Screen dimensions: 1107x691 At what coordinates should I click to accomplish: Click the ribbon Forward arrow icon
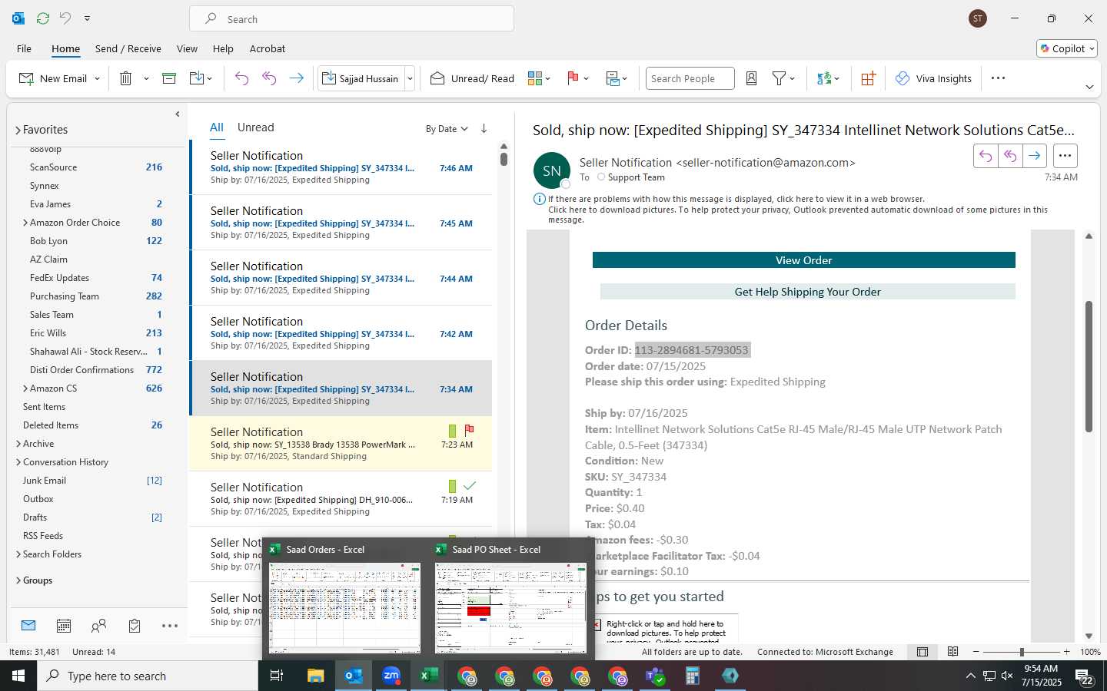[x=296, y=78]
